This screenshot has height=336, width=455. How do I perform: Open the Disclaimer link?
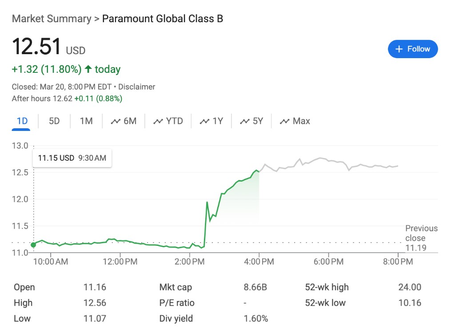136,87
